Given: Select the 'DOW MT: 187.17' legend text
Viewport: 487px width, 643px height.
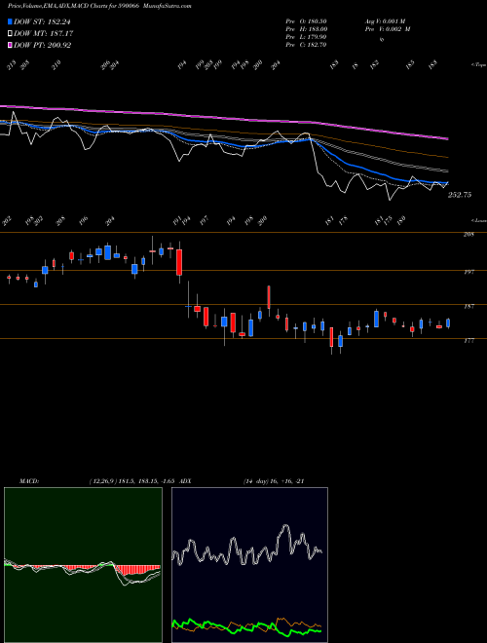Looking at the screenshot, I should click(x=43, y=33).
